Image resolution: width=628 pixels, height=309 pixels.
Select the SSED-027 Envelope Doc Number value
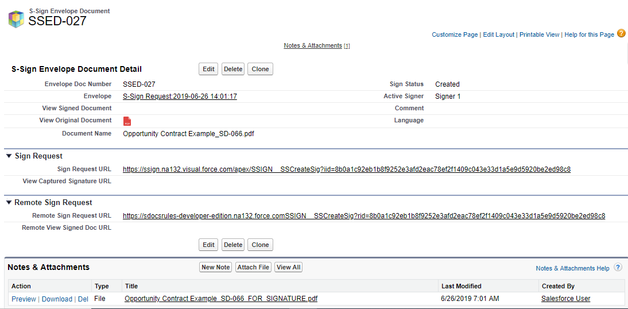[x=139, y=84]
